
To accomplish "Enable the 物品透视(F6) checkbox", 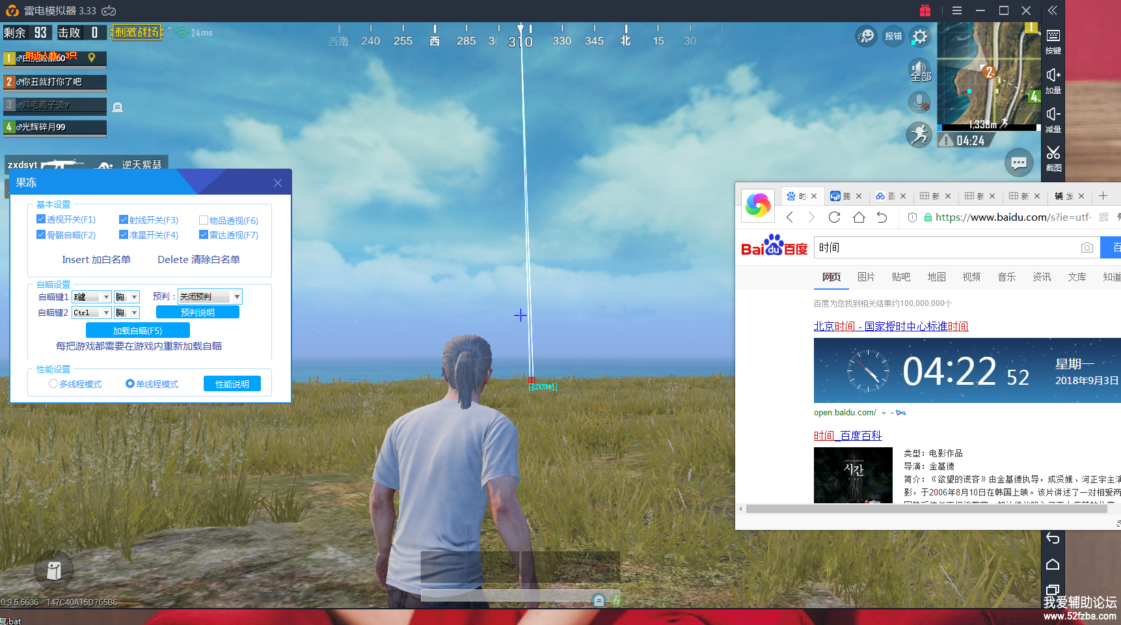I will click(x=204, y=220).
